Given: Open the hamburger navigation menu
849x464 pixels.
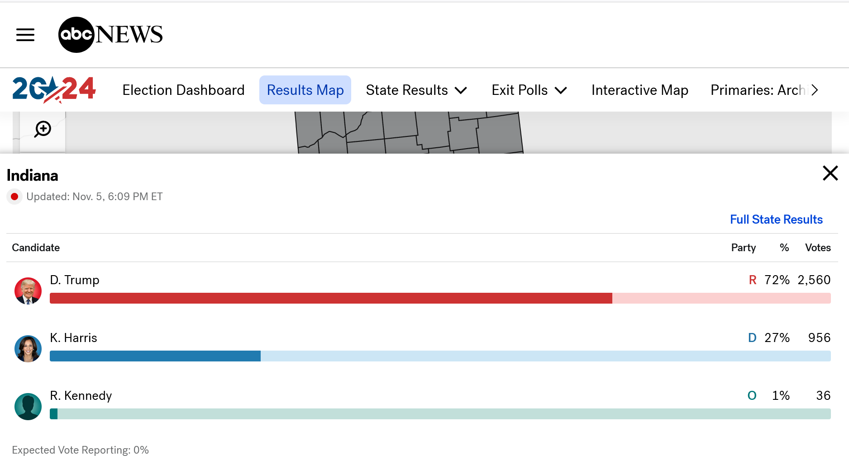Looking at the screenshot, I should 25,35.
